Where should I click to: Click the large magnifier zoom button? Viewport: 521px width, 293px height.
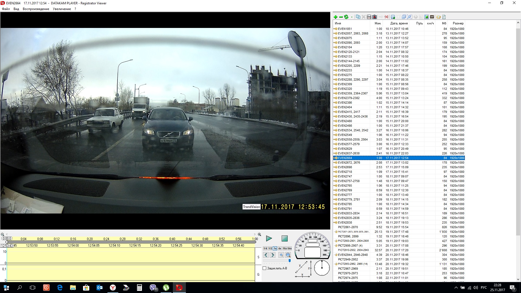(288, 255)
